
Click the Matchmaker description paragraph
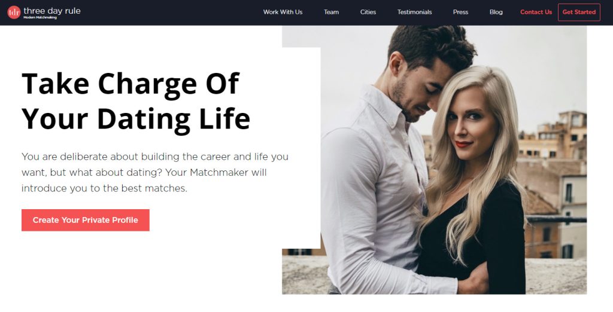point(155,173)
